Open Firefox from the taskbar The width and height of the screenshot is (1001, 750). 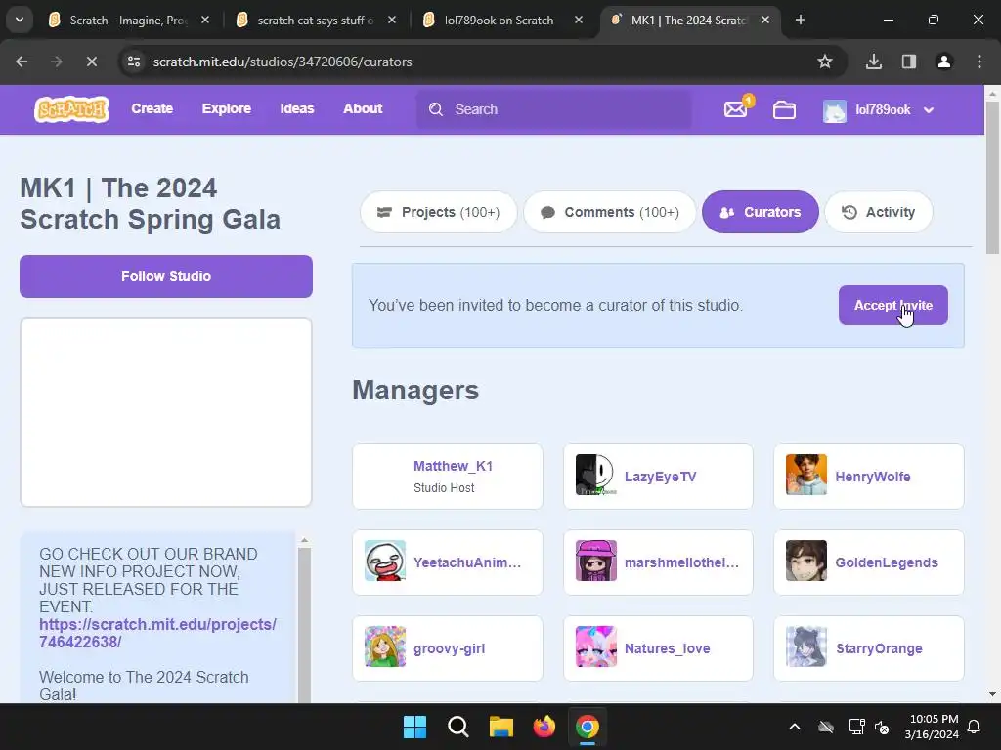tap(544, 727)
